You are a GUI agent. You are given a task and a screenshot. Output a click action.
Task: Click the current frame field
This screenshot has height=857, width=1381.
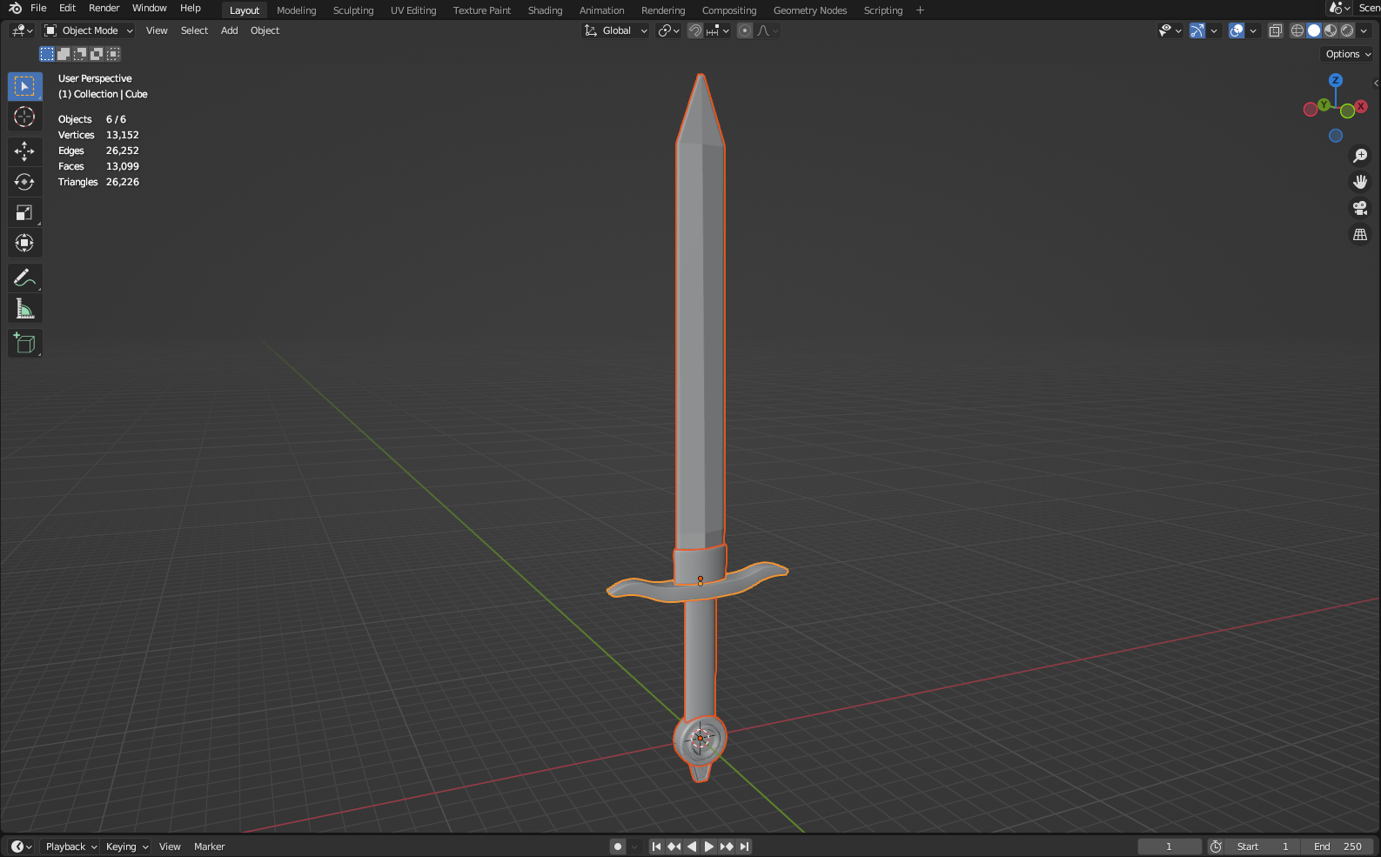[x=1170, y=847]
